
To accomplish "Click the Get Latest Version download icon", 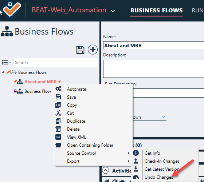I will click(136, 169).
